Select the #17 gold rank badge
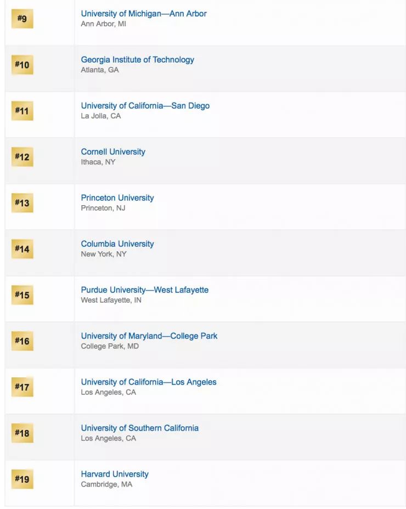This screenshot has height=509, width=406. pos(22,387)
